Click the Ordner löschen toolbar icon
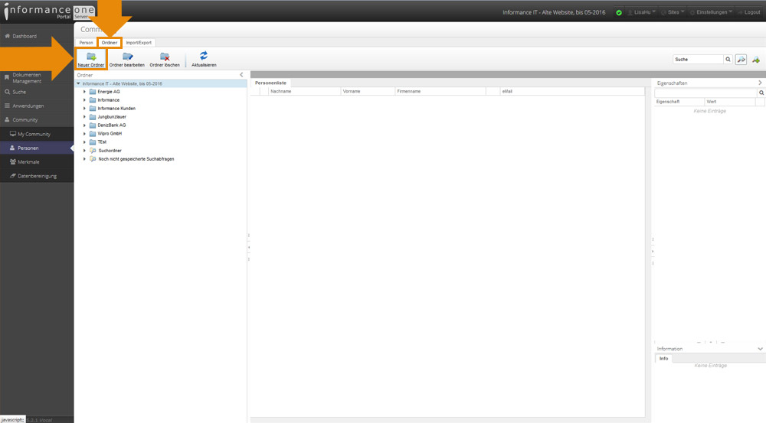 click(x=165, y=57)
